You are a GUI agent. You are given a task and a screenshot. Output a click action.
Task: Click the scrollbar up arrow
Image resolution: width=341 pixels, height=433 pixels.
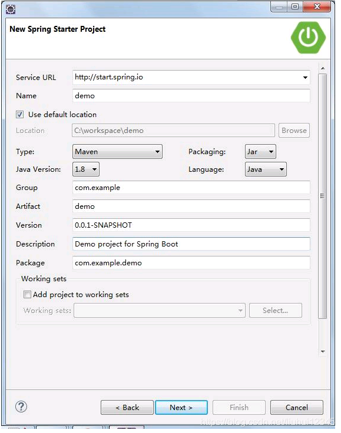(323, 68)
